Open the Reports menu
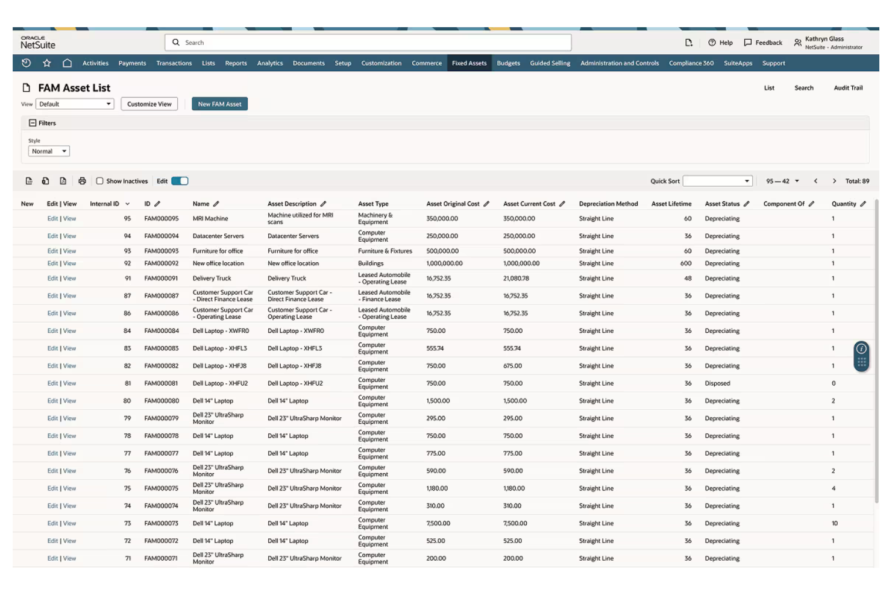Viewport: 892px width, 595px height. coord(236,63)
